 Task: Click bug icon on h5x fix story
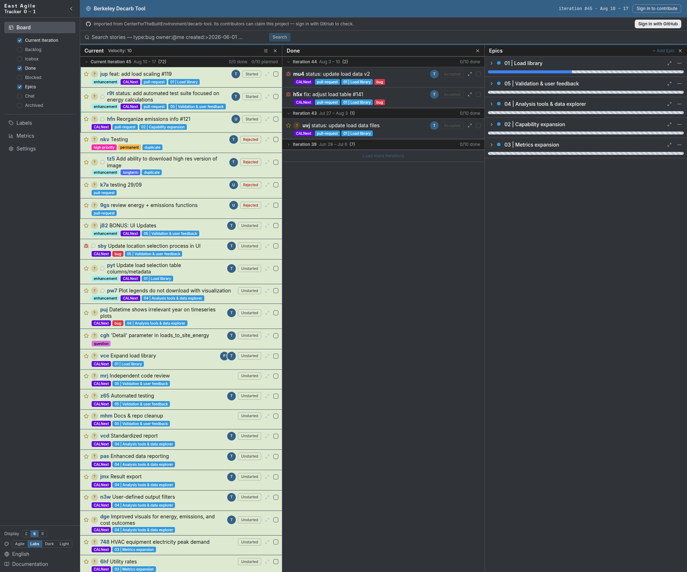[288, 94]
